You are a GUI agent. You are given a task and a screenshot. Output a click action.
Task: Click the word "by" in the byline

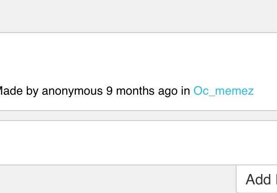(32, 91)
